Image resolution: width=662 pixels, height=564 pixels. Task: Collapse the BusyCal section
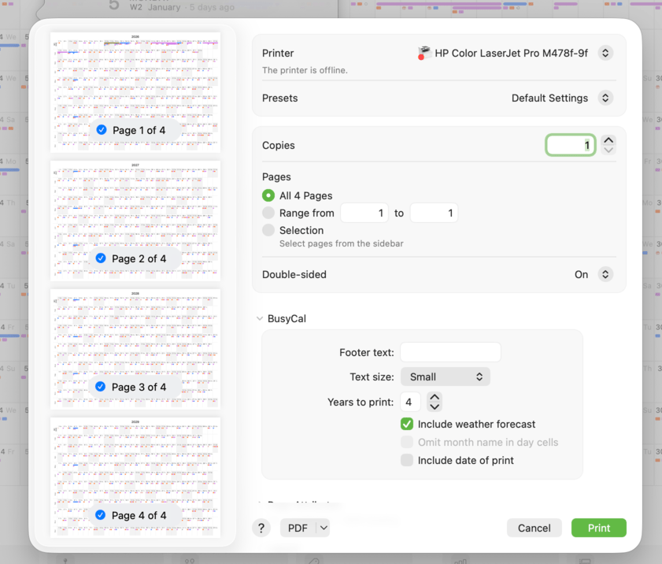point(260,319)
